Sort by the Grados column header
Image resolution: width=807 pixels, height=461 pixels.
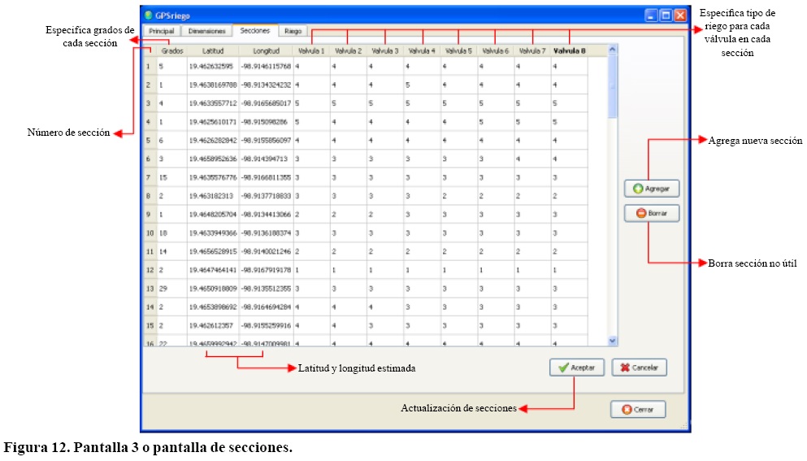(x=171, y=50)
